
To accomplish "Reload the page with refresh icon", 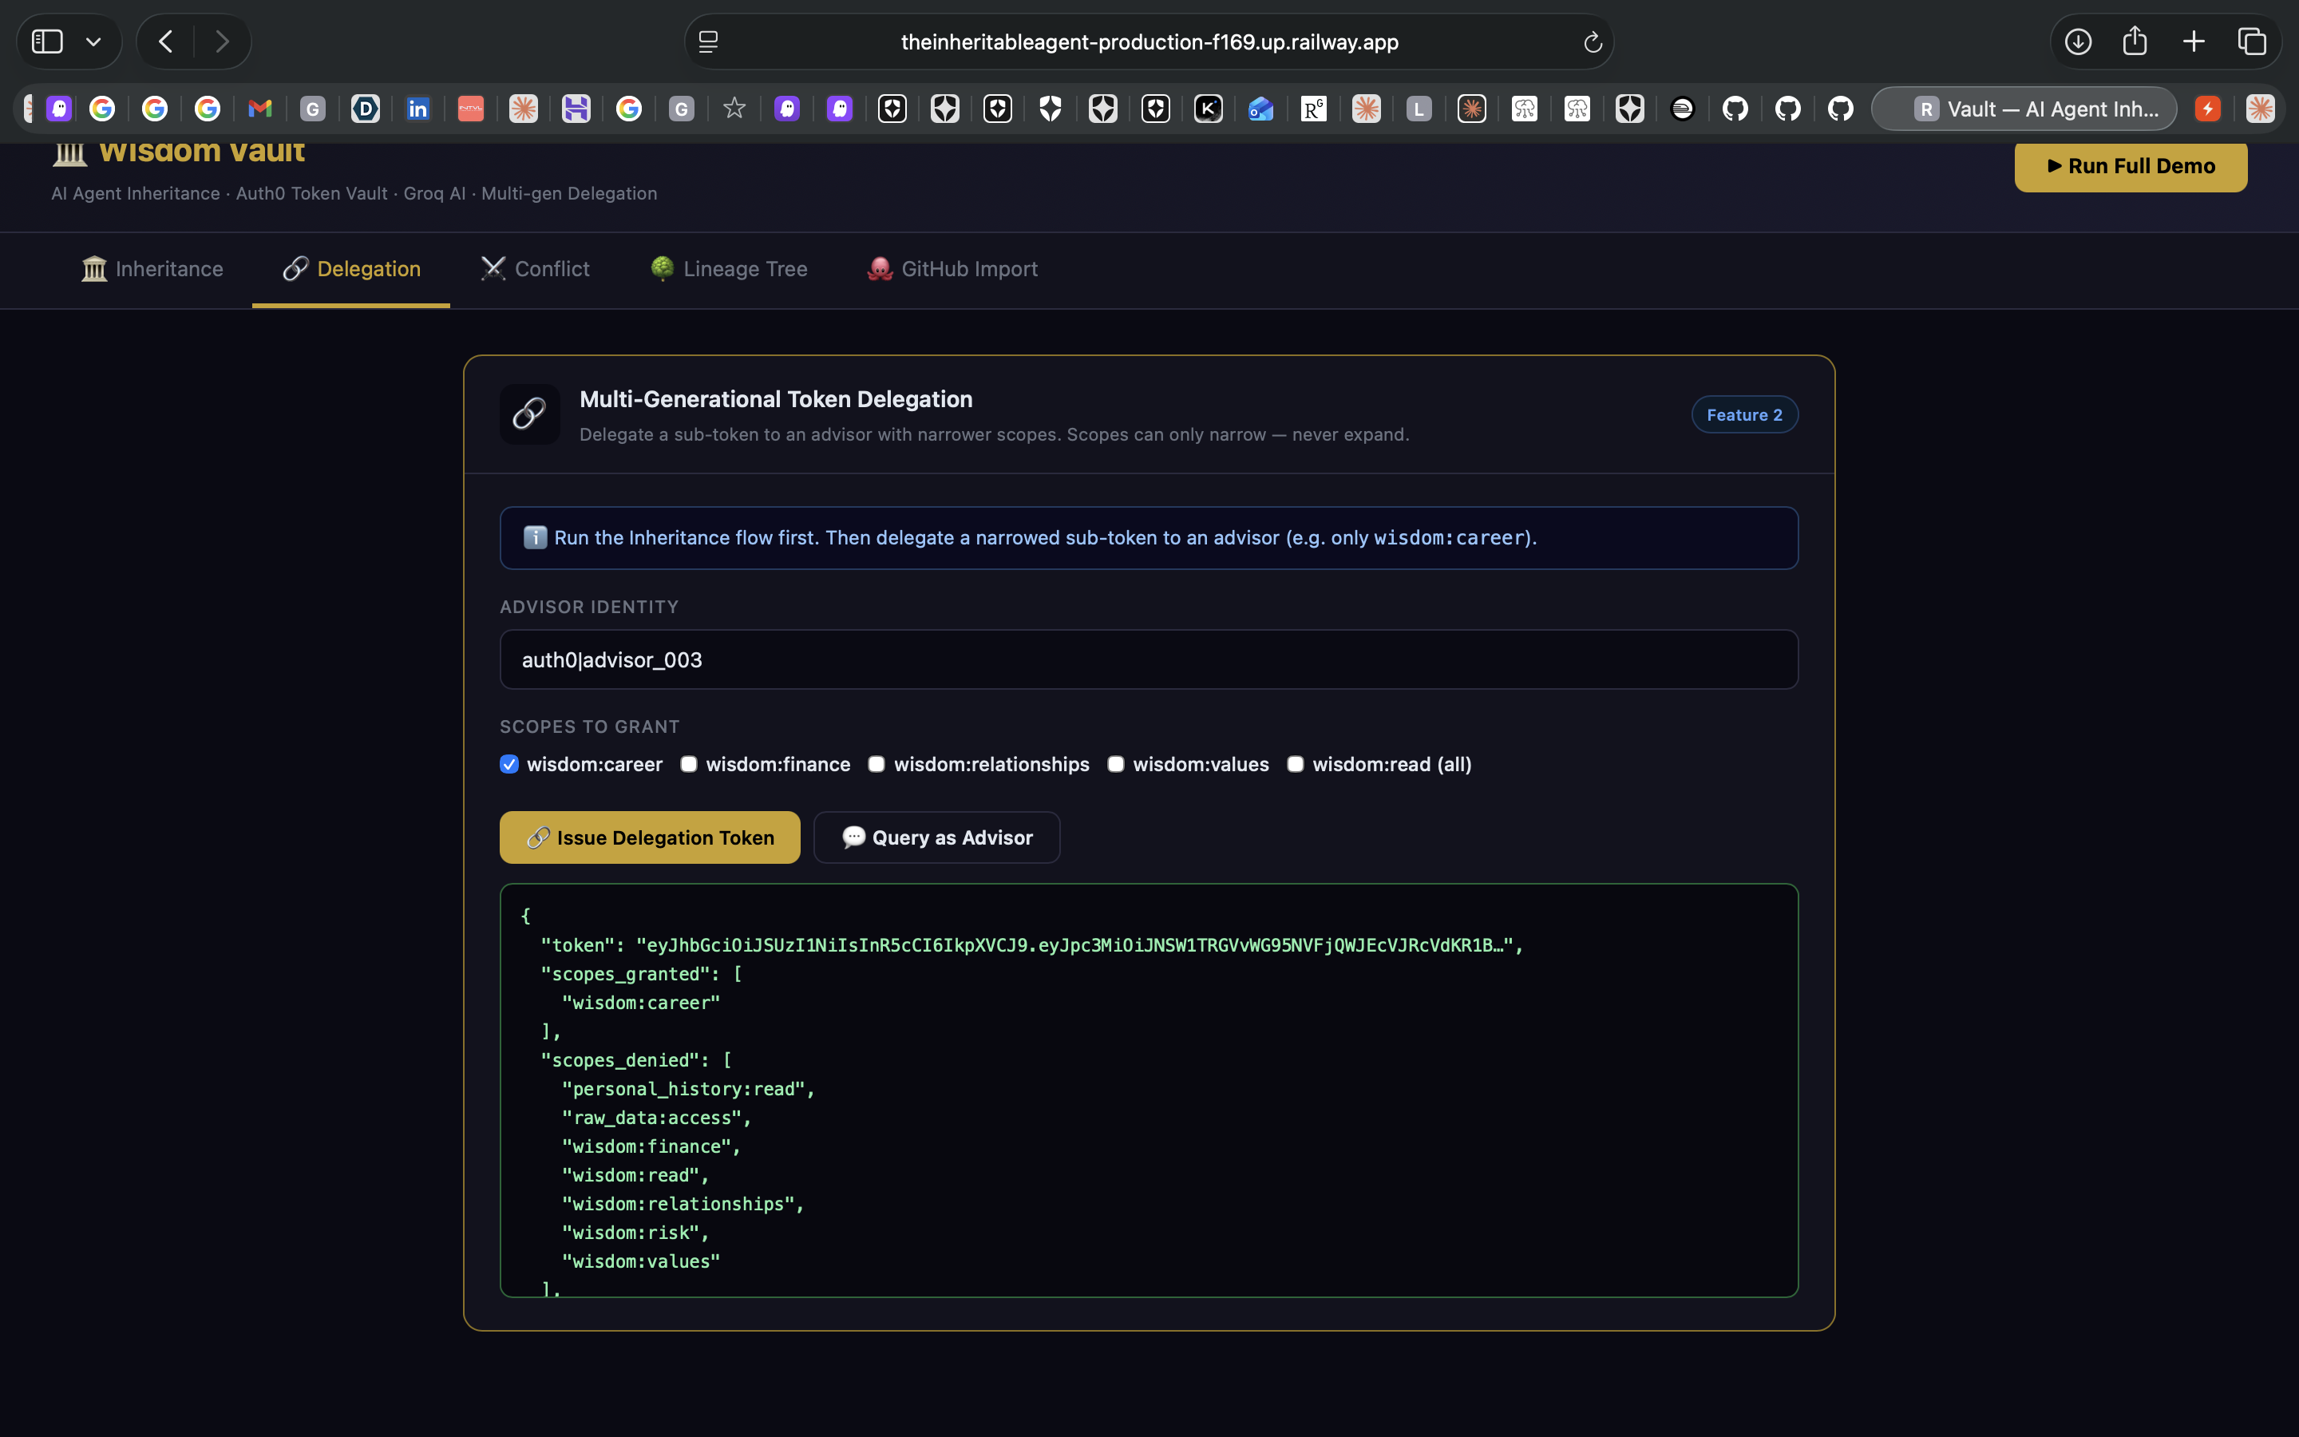I will (x=1593, y=42).
